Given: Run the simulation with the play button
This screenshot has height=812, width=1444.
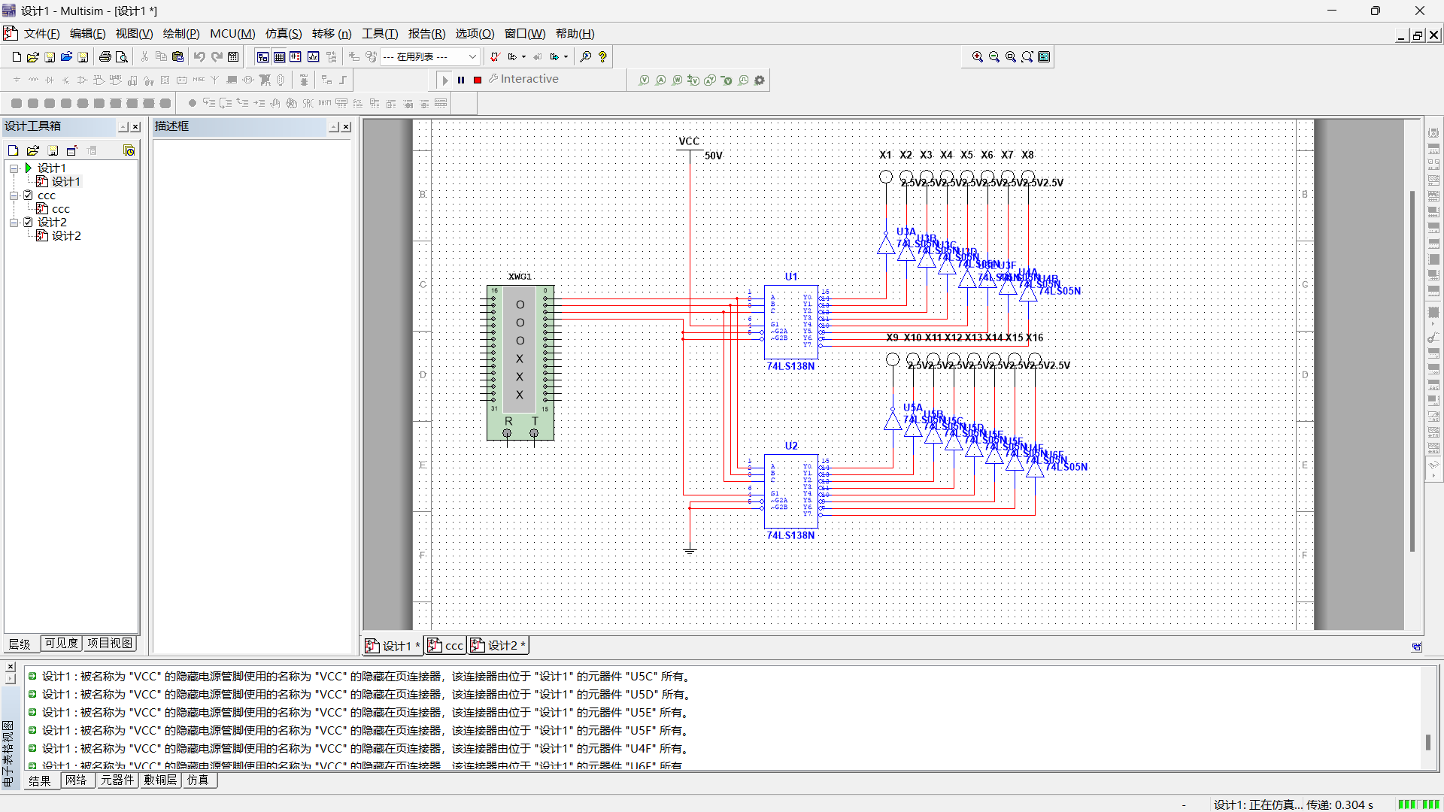Looking at the screenshot, I should tap(444, 80).
